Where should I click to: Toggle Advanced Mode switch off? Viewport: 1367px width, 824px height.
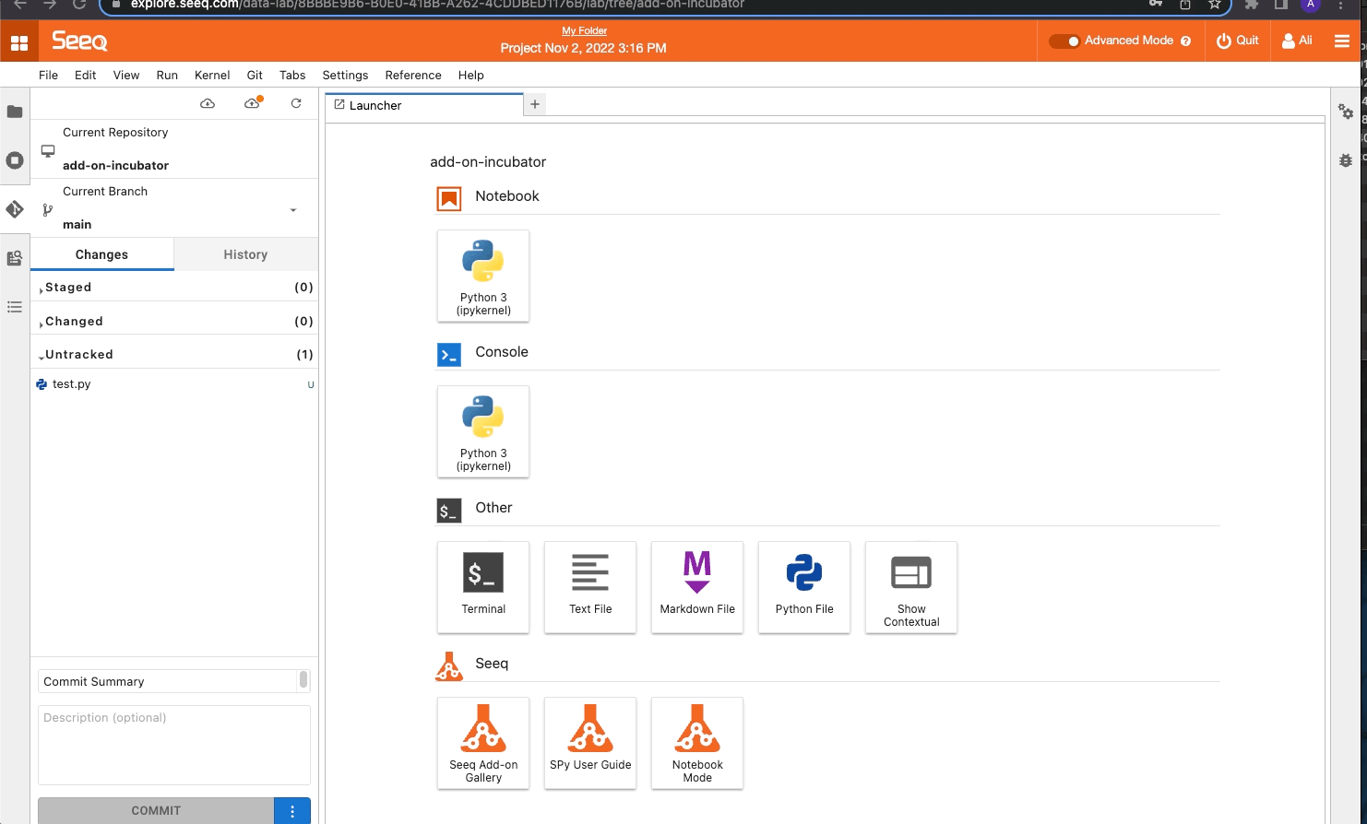[x=1064, y=41]
